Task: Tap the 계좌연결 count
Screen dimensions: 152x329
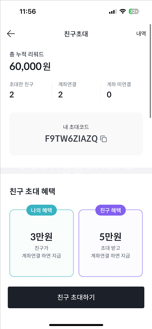Action: coord(60,95)
